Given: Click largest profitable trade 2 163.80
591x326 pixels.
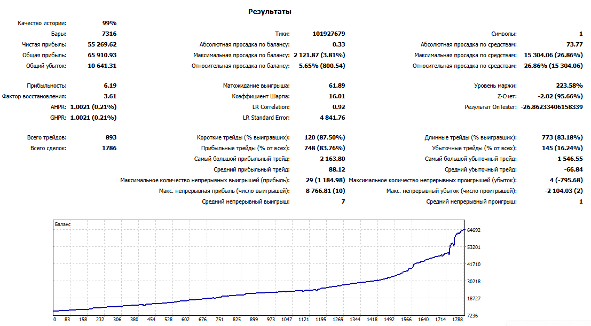Looking at the screenshot, I should click(x=333, y=159).
